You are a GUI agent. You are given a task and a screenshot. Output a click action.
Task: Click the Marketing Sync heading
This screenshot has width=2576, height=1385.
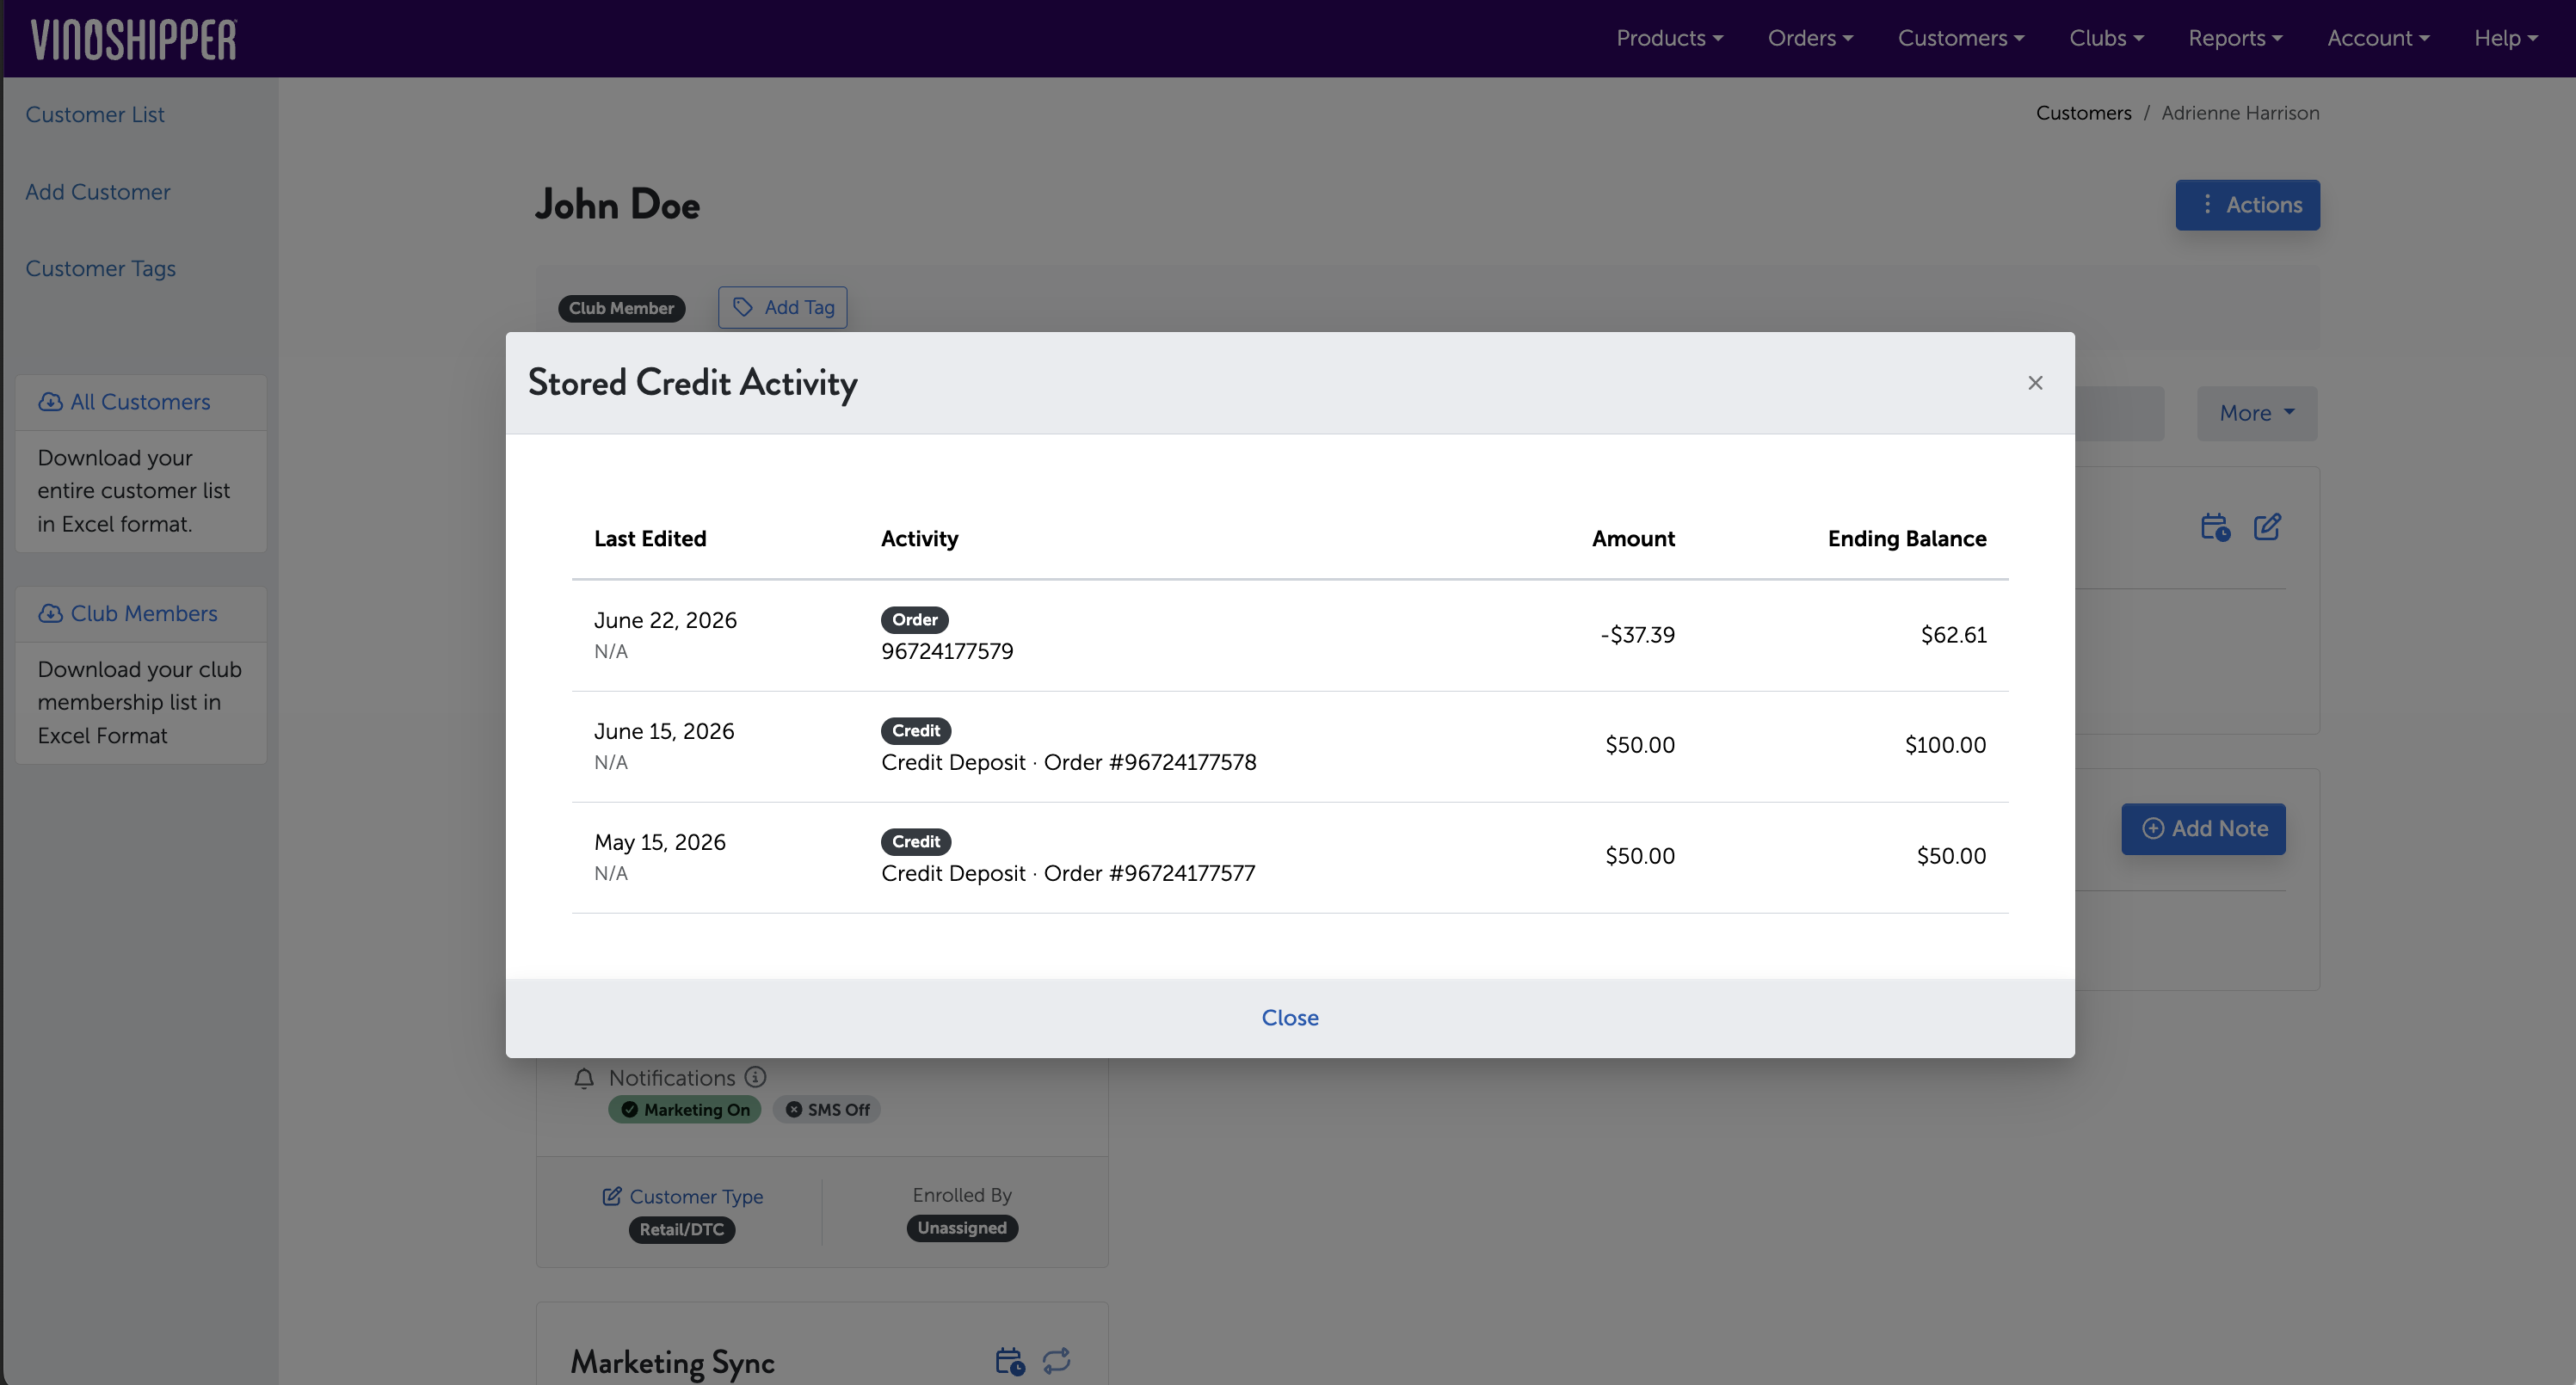tap(672, 1363)
